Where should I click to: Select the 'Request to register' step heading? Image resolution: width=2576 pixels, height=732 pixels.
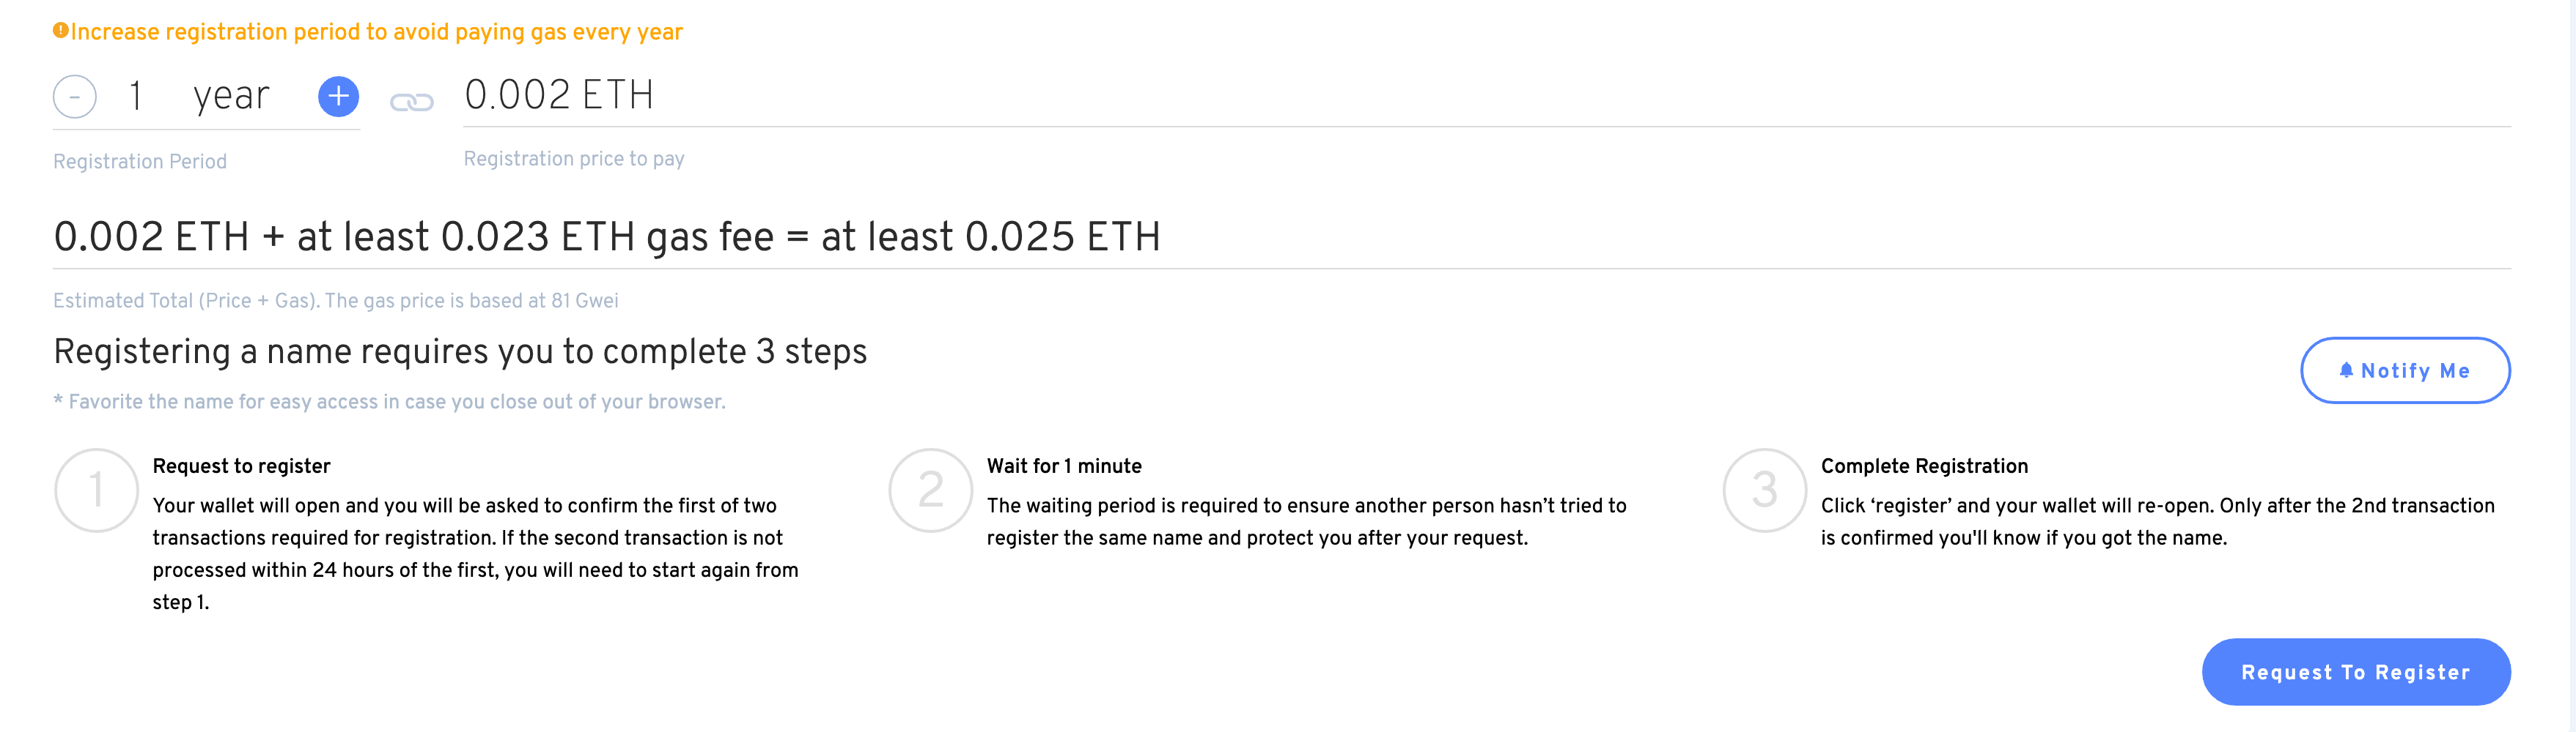(241, 466)
